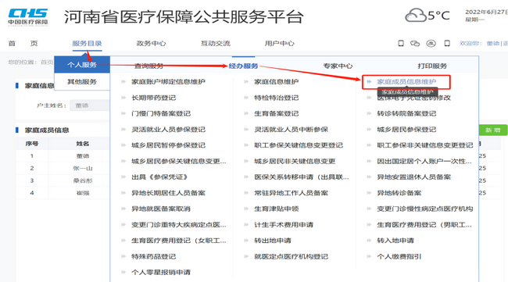Click the cloud weather icon

(416, 15)
